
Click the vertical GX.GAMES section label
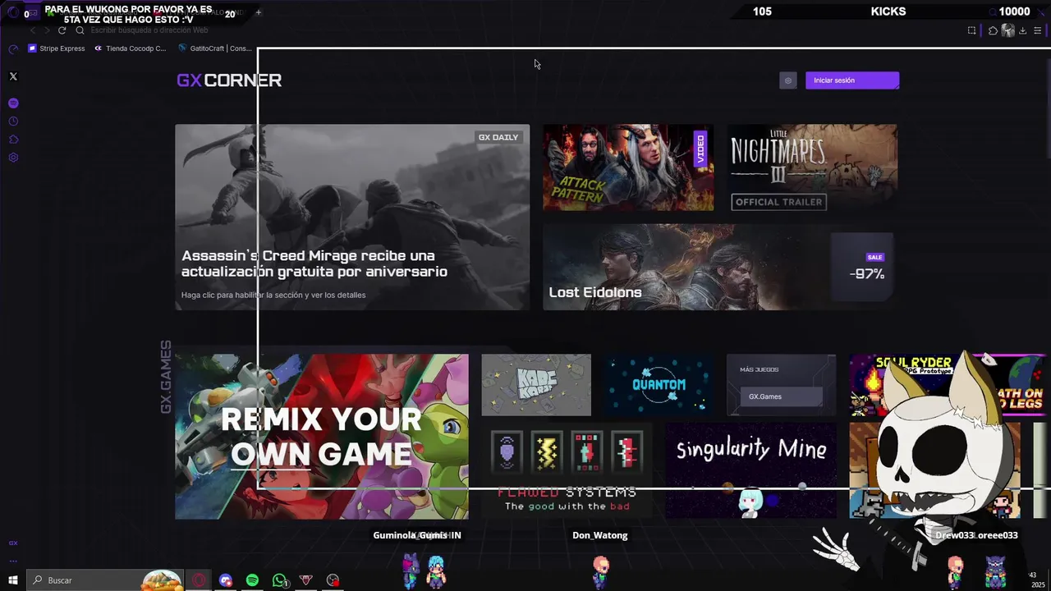coord(166,378)
